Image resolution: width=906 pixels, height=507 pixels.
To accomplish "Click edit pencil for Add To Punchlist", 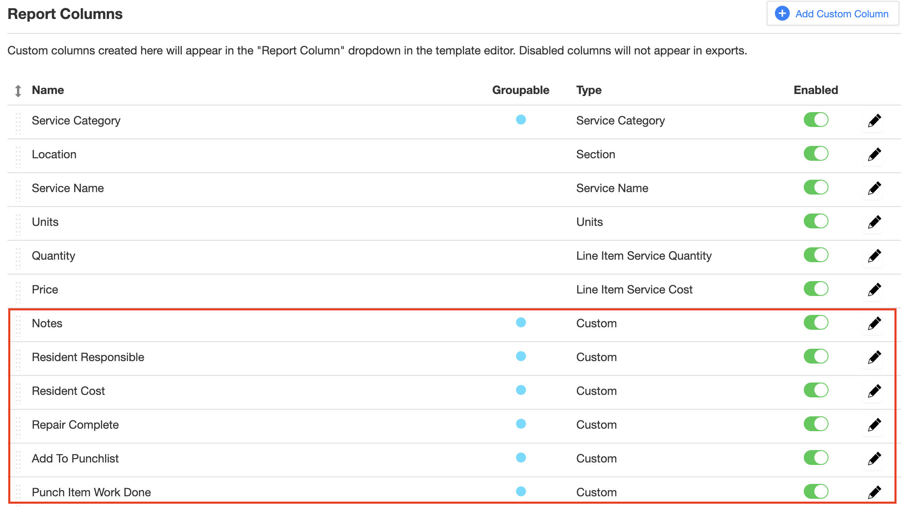I will click(874, 459).
